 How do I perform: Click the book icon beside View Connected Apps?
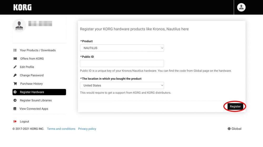tap(15, 108)
